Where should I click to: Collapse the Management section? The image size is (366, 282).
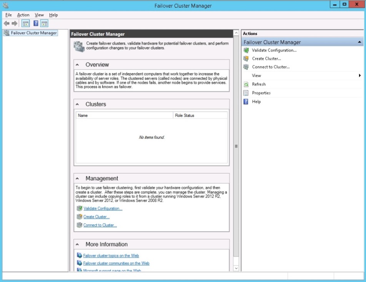pyautogui.click(x=77, y=179)
